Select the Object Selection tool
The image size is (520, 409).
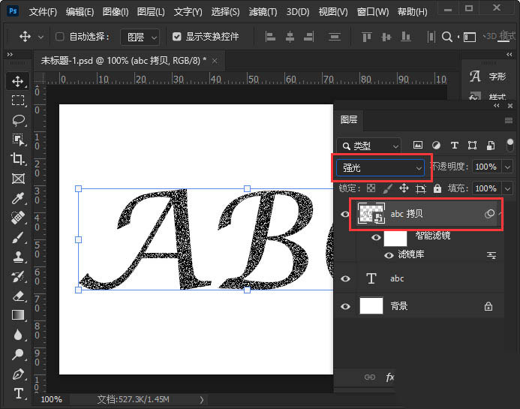[x=18, y=140]
